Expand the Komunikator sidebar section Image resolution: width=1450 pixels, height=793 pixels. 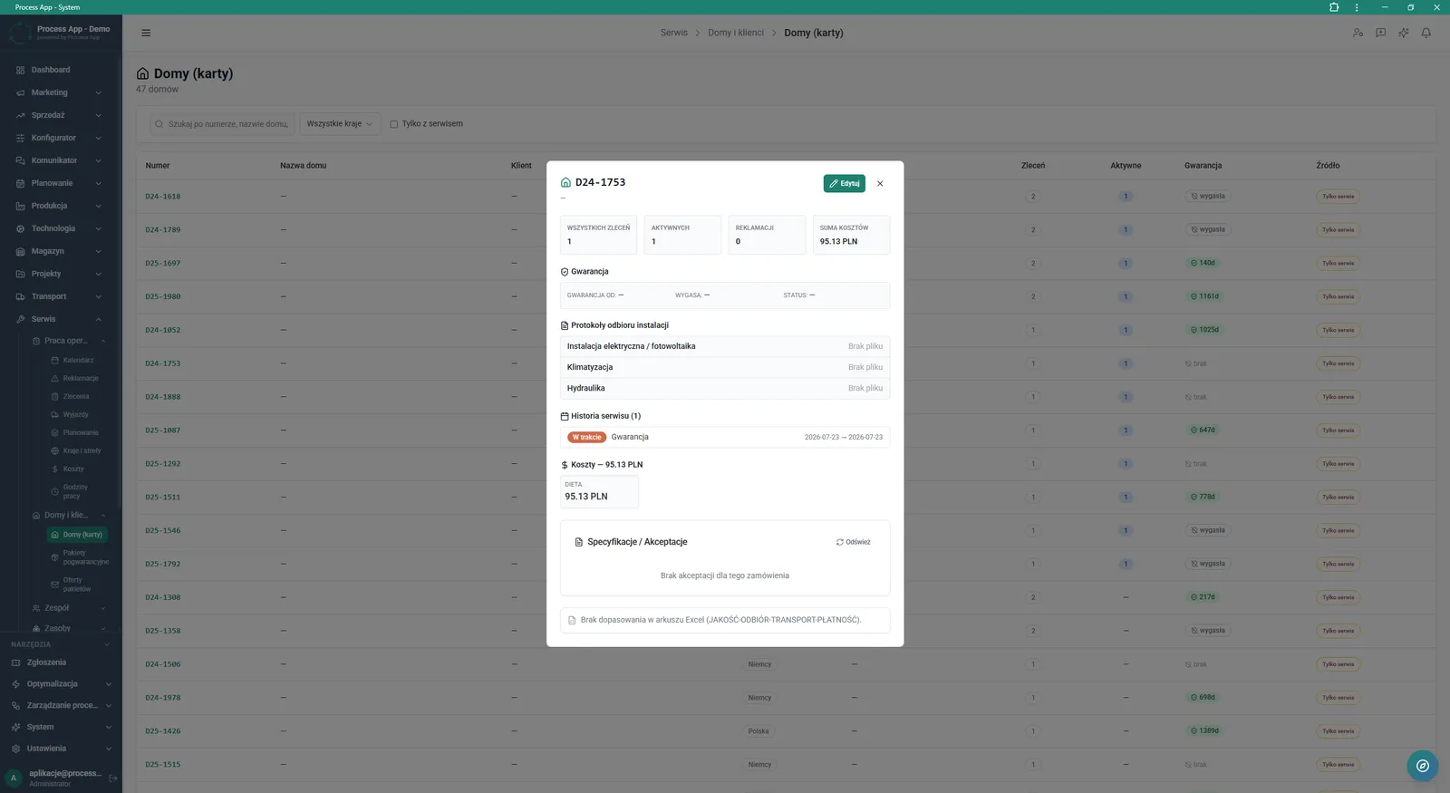(61, 160)
